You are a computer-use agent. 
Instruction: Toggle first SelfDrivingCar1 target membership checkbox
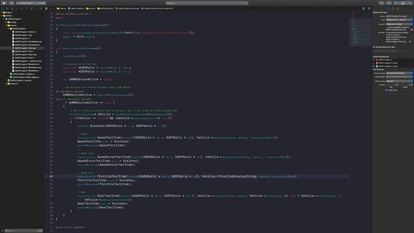374,60
